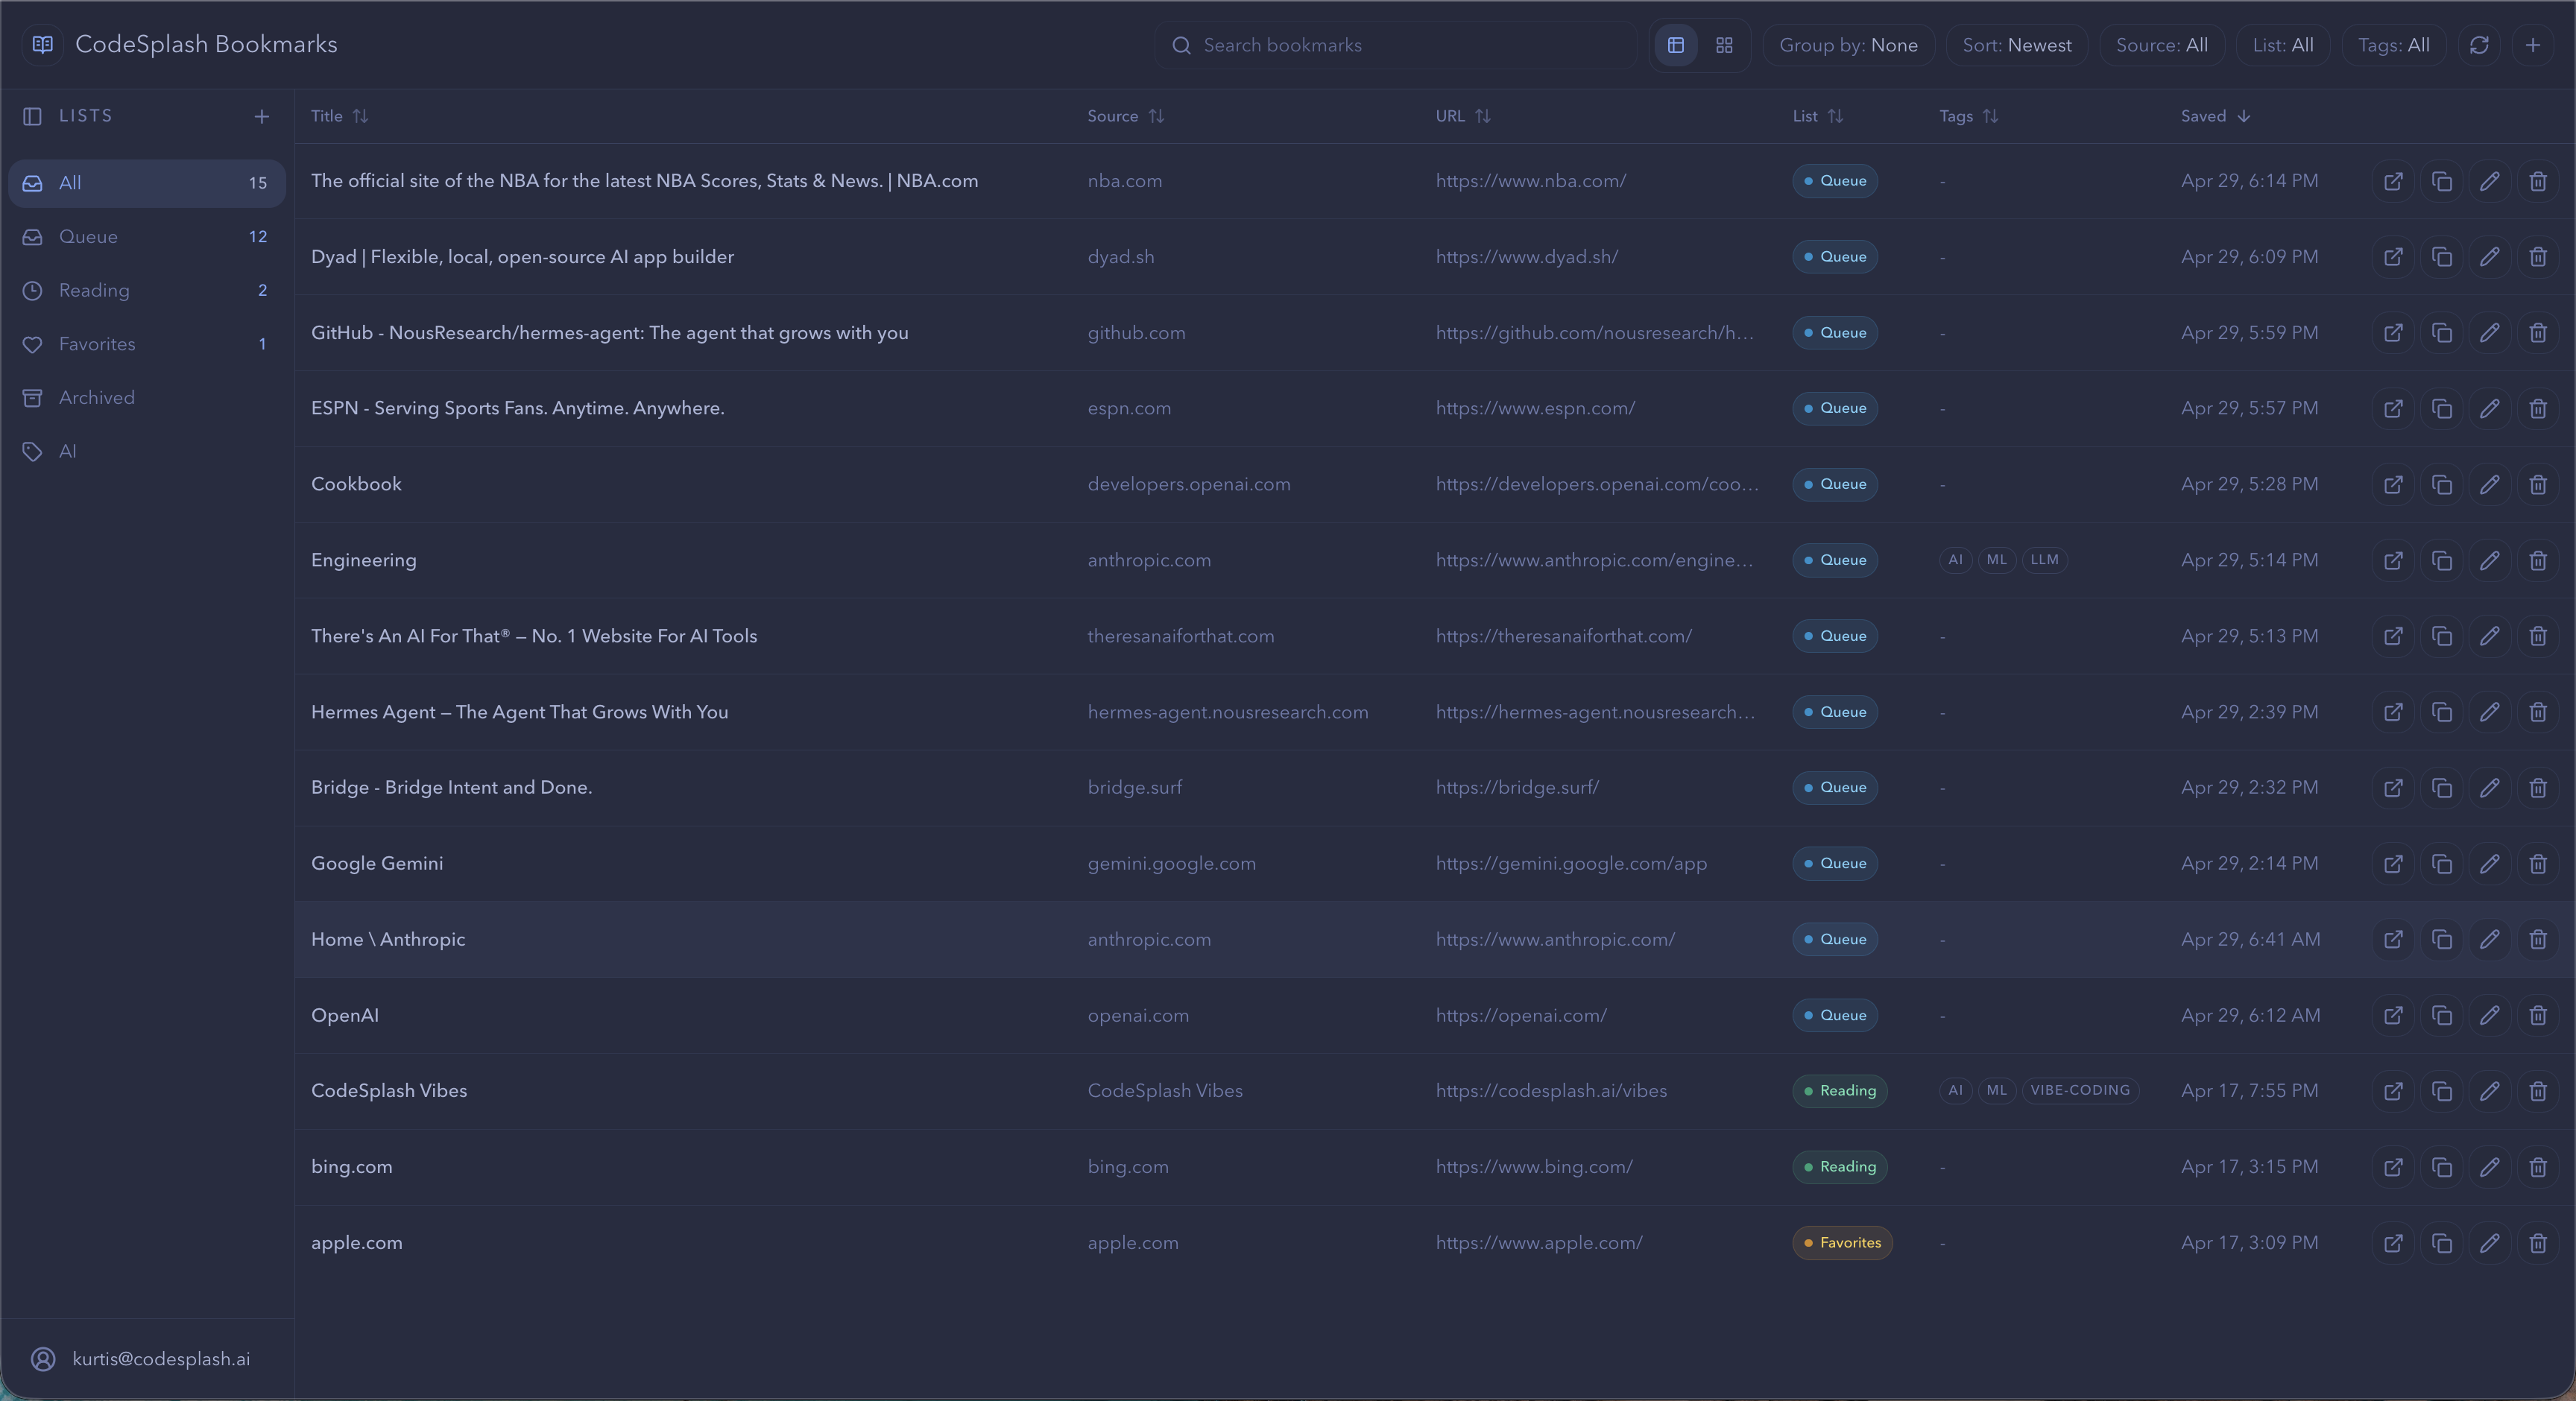2576x1401 pixels.
Task: Select the All list in sidebar
Action: point(147,183)
